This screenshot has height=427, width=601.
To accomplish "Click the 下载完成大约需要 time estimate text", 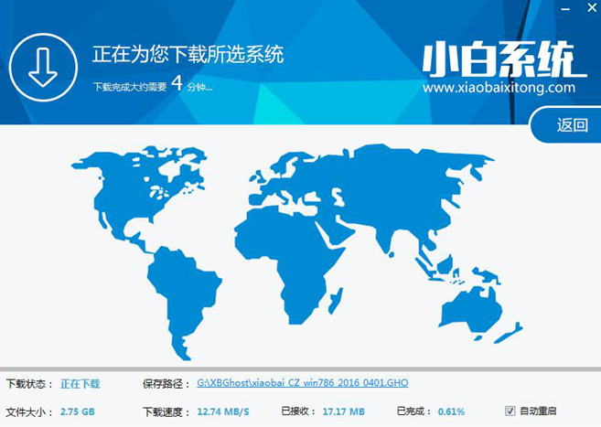I will tap(153, 85).
